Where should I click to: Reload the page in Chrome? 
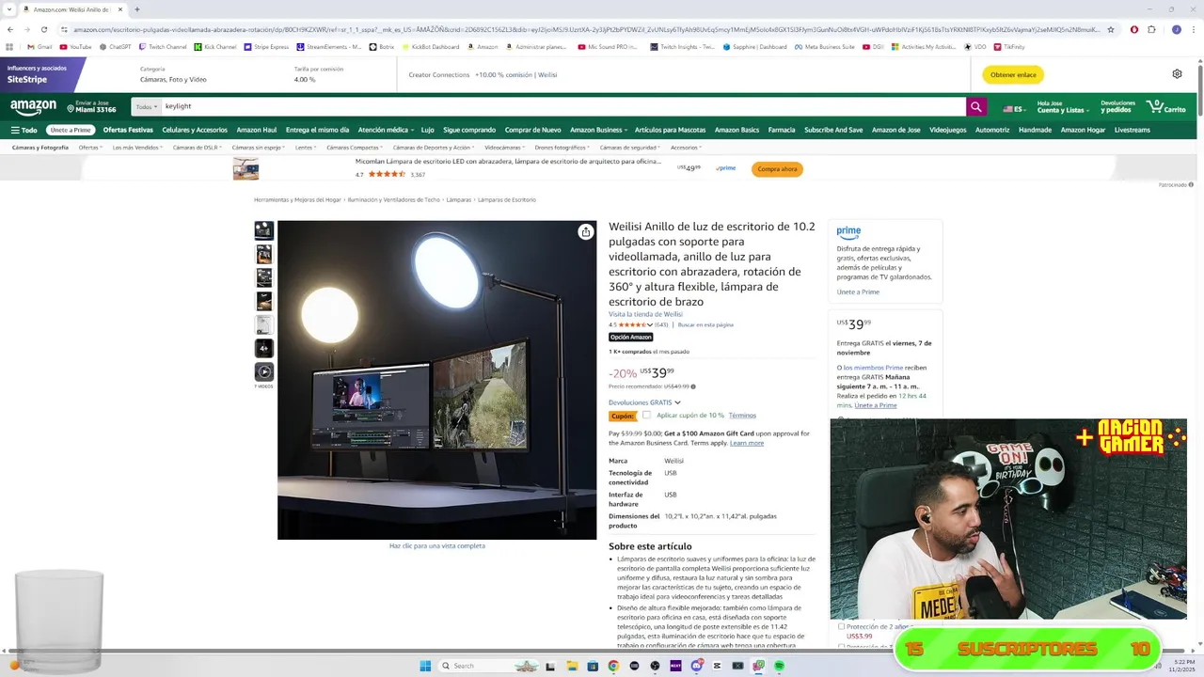pyautogui.click(x=43, y=29)
